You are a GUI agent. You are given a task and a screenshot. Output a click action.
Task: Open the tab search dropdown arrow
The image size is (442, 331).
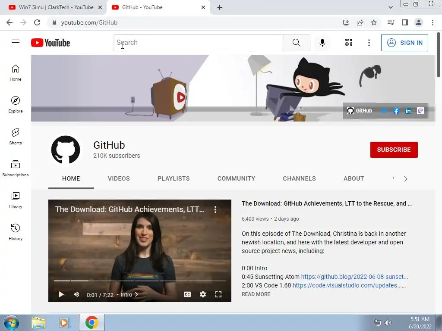(x=390, y=7)
